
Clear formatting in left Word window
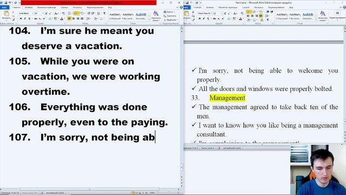click(x=63, y=13)
